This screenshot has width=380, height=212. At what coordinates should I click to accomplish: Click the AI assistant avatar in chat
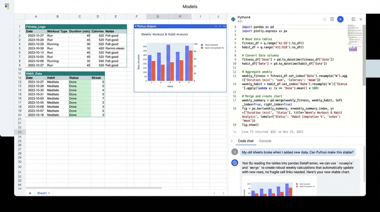(x=235, y=163)
